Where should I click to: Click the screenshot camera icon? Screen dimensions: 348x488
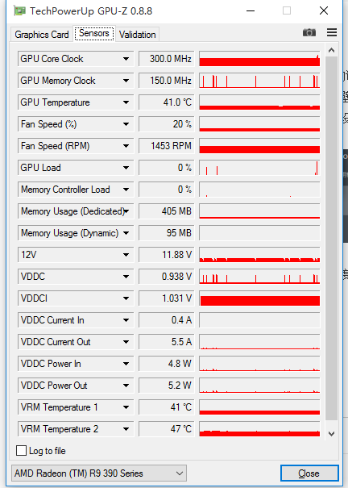coord(309,32)
